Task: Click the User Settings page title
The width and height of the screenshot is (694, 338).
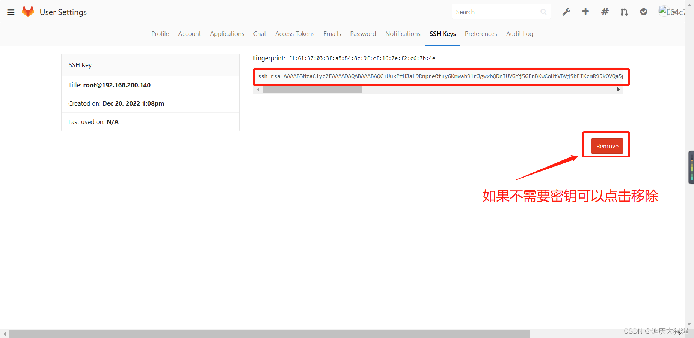Action: 63,12
